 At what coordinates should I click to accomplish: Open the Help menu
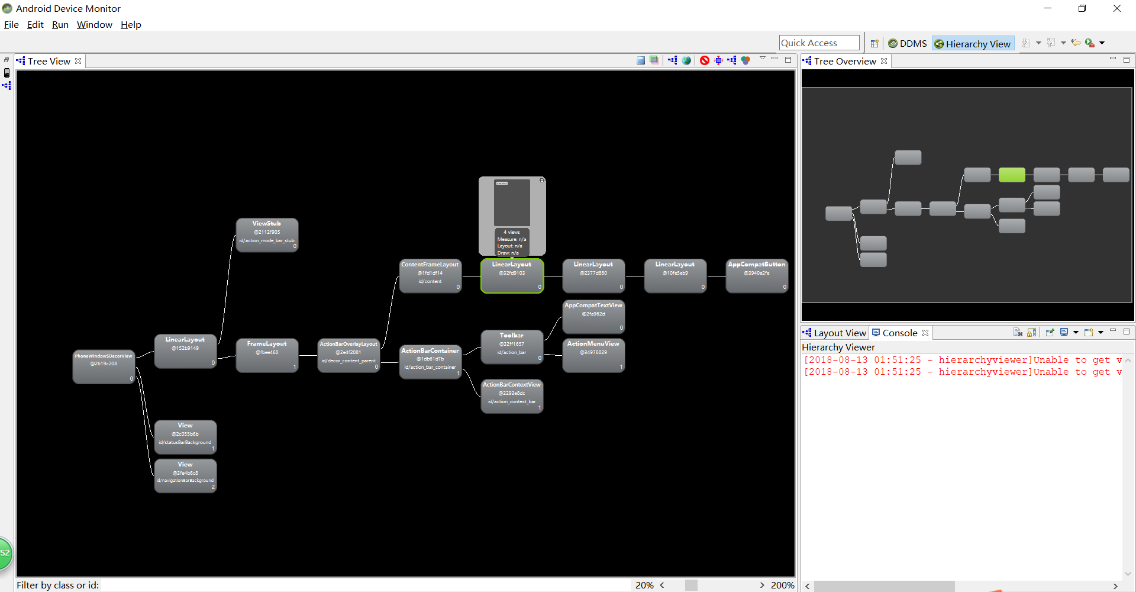pos(131,24)
